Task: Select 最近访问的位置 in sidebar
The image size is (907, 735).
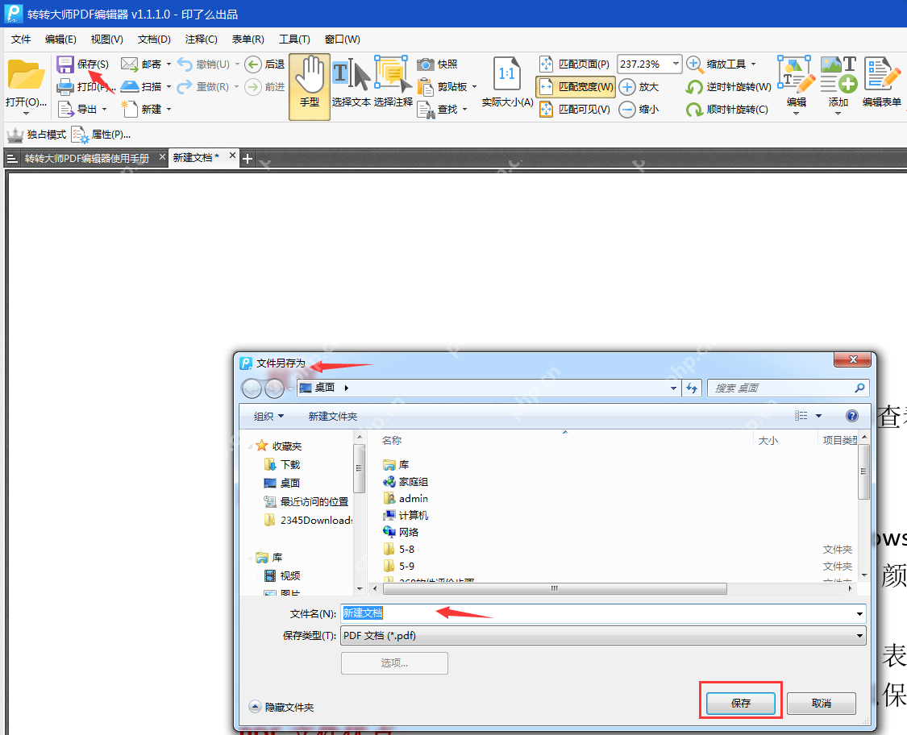Action: click(x=306, y=501)
